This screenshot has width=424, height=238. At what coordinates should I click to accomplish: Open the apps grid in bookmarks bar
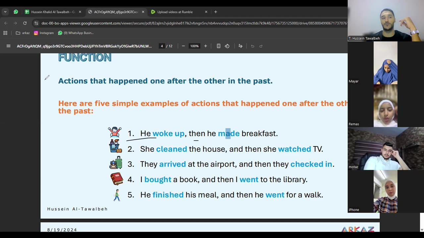tap(5, 33)
